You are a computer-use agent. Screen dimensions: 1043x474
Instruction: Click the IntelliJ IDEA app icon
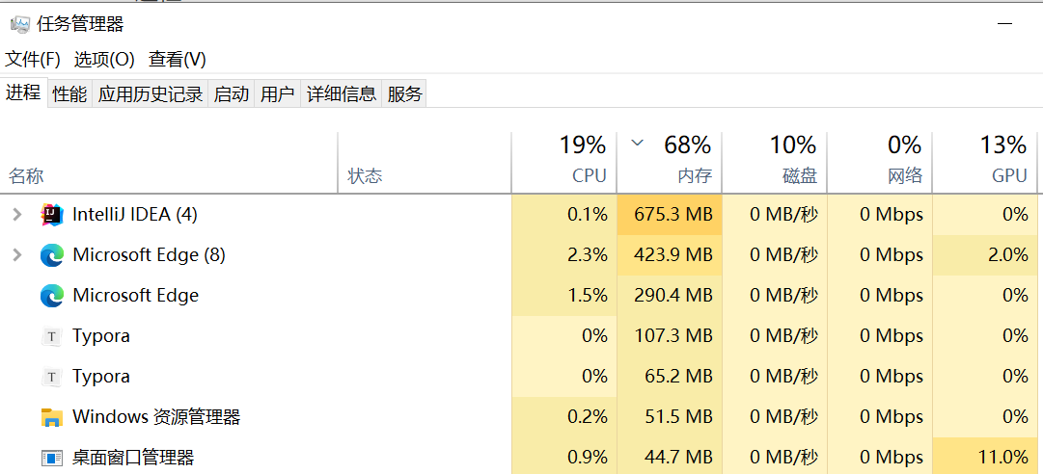[x=51, y=214]
